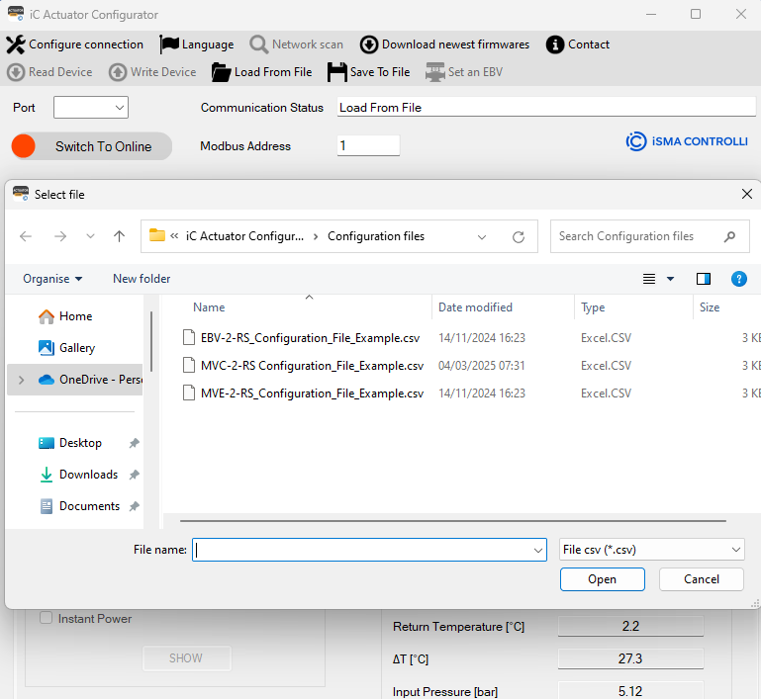Open the Port dropdown
This screenshot has height=699, width=761.
click(x=91, y=107)
